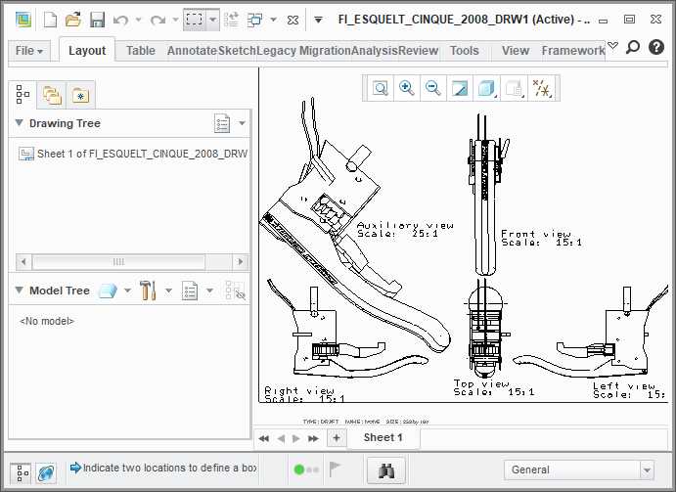Open the Tools tab
676x492 pixels.
click(465, 51)
